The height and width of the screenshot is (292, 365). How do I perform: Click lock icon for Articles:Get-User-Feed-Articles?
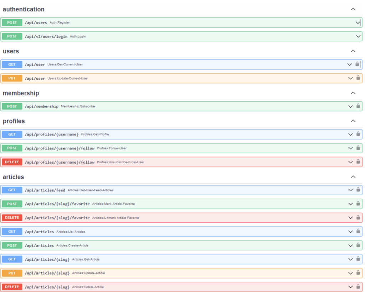tap(358, 190)
